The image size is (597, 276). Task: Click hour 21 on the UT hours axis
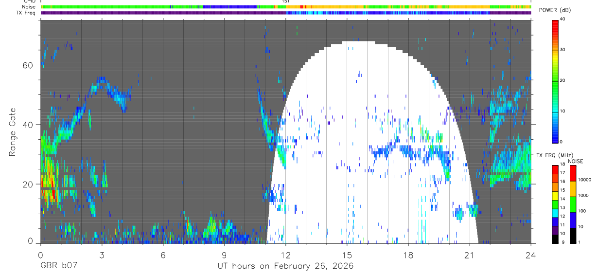(x=470, y=255)
